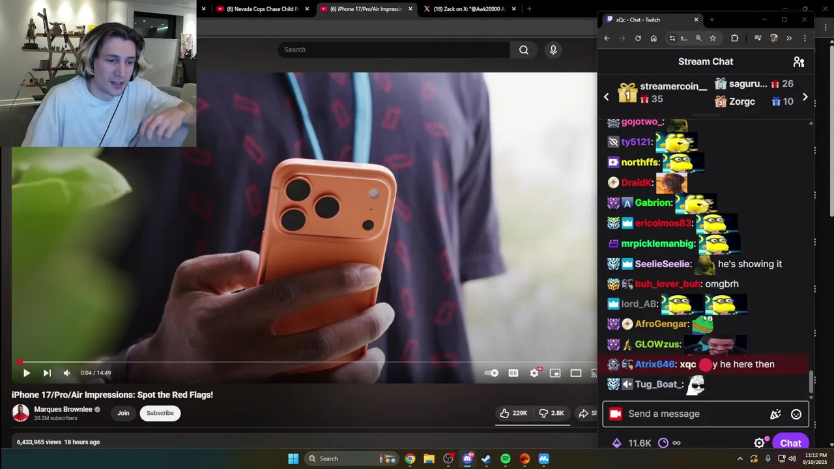Viewport: 834px width, 469px height.
Task: Click into the YouTube search field
Action: (394, 50)
